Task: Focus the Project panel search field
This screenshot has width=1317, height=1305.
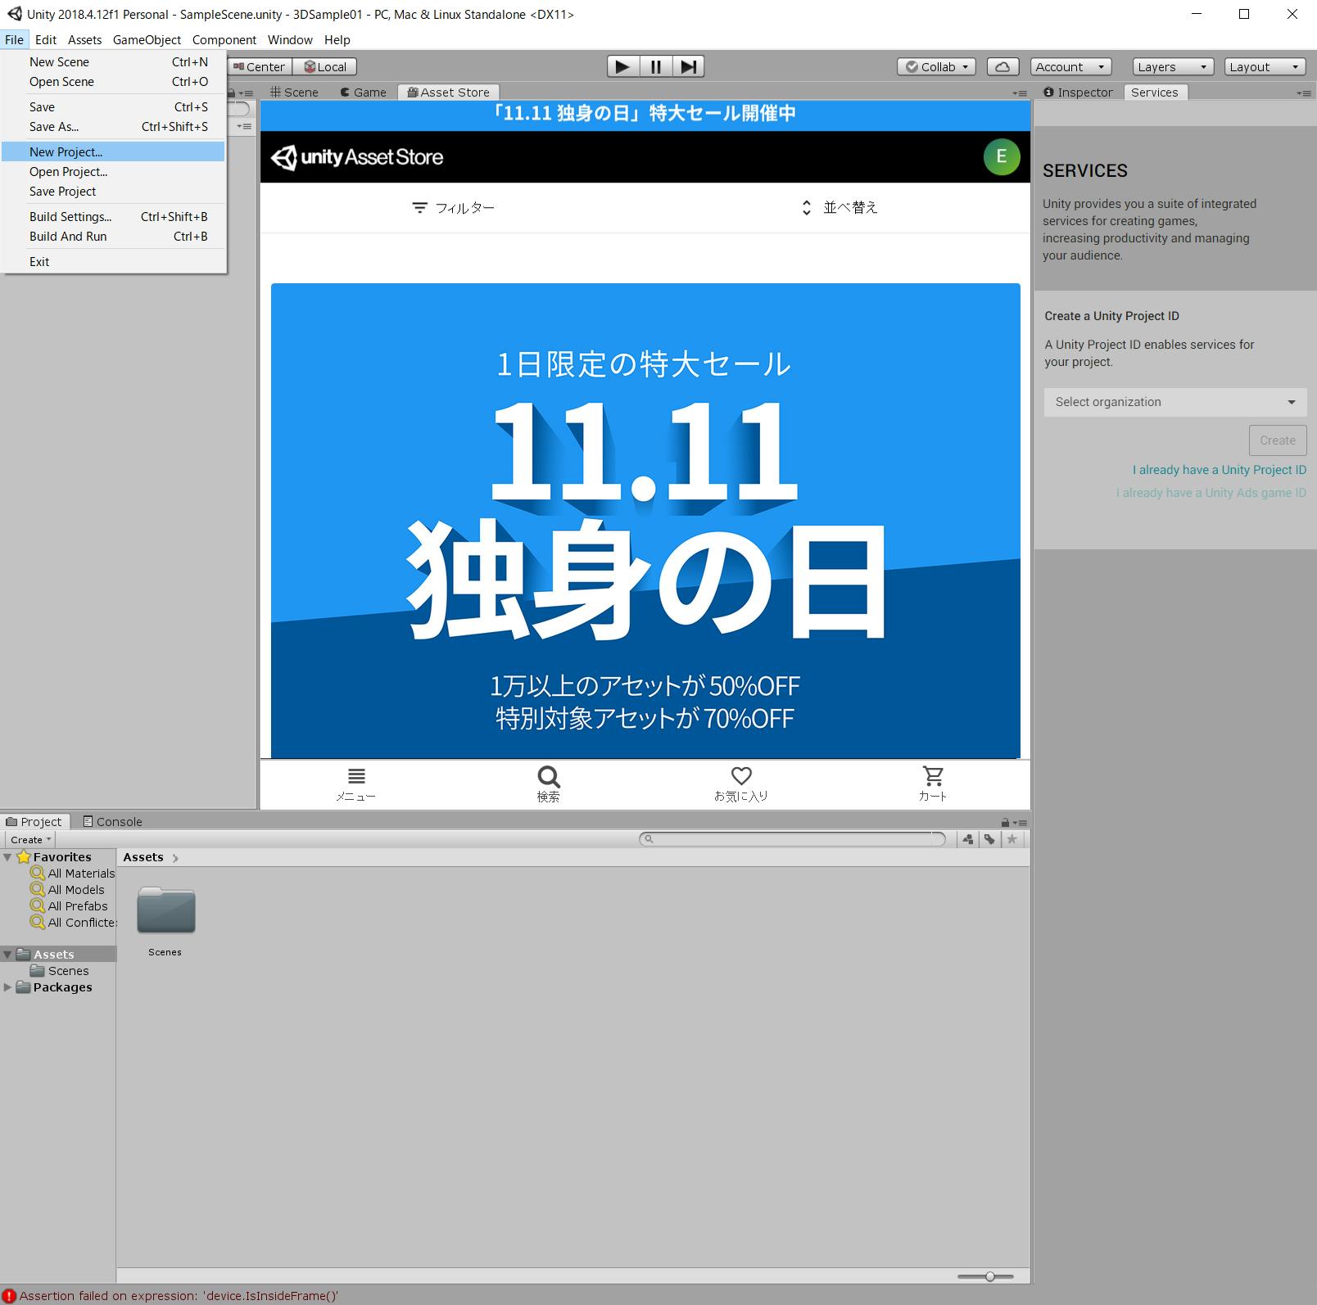Action: pyautogui.click(x=793, y=839)
